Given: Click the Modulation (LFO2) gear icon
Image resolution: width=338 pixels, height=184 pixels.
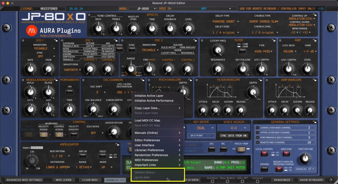Looking at the screenshot, I should (x=23, y=80).
